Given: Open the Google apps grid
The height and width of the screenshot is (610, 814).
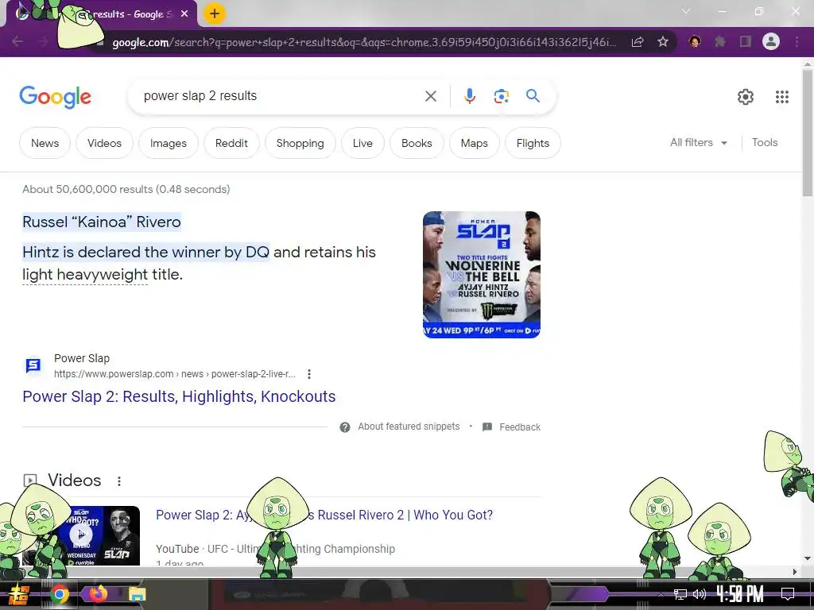Looking at the screenshot, I should point(782,96).
